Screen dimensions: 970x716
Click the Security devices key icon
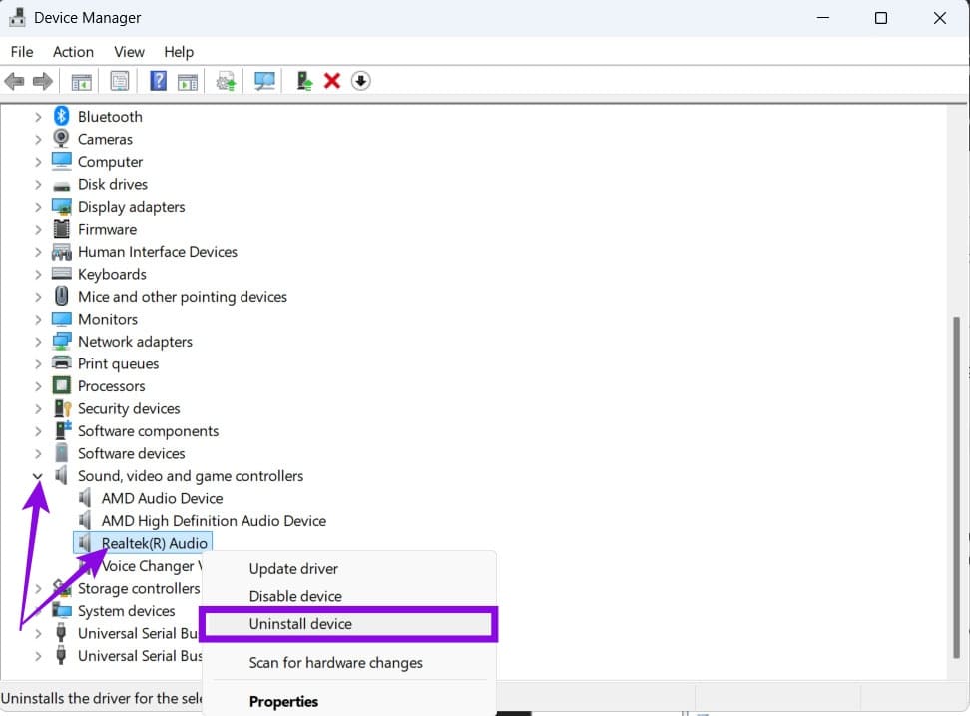[x=63, y=408]
